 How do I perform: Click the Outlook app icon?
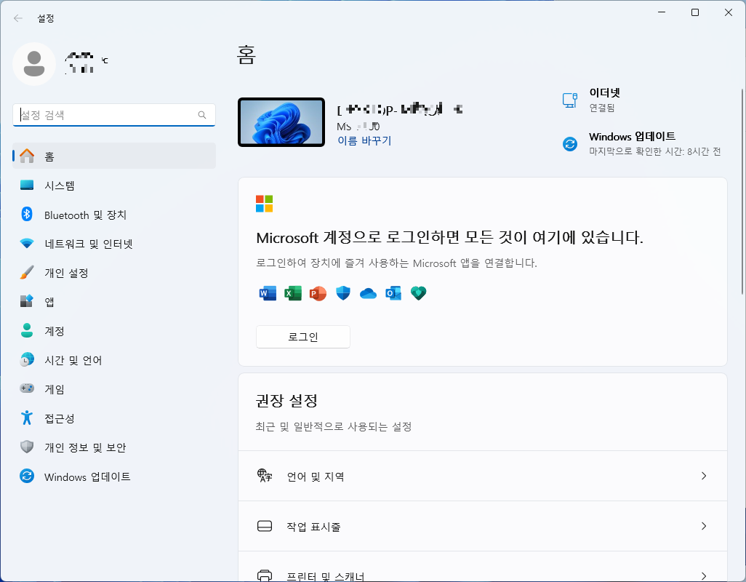[x=393, y=293]
